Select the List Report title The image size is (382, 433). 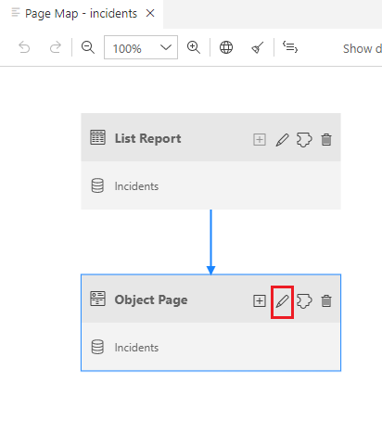148,138
